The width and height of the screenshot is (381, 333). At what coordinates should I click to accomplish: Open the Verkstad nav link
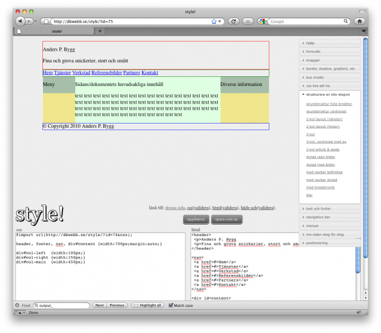click(81, 73)
